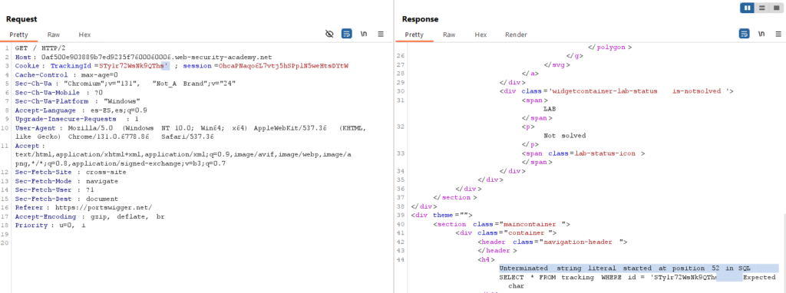Viewport: 786px width, 293px height.
Task: Open Request panel hamburger options menu
Action: click(x=381, y=34)
